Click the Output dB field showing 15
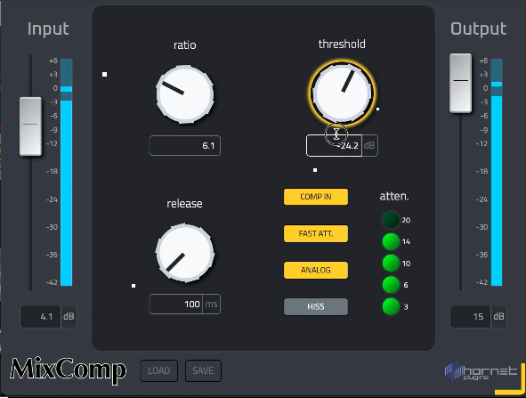This screenshot has height=398, width=526. [x=471, y=316]
